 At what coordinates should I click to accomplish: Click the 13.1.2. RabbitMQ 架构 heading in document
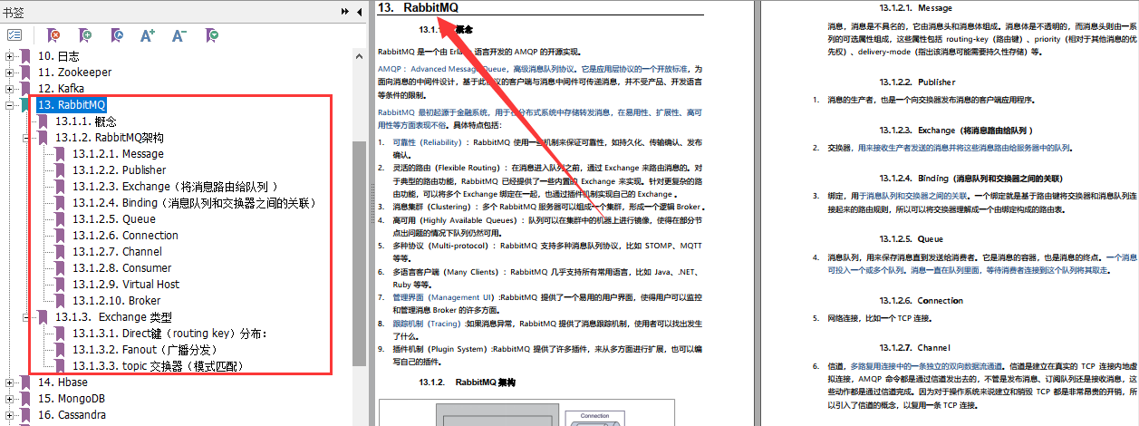(467, 382)
